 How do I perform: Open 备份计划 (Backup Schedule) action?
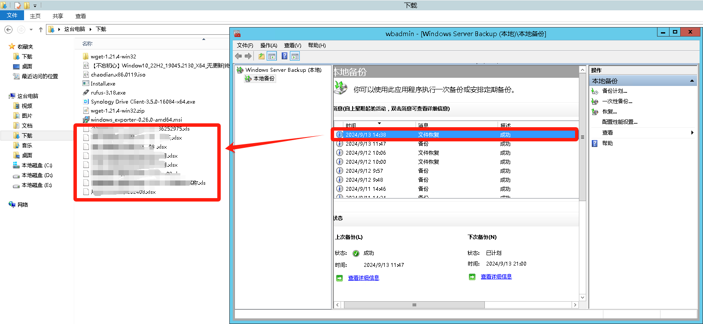(x=614, y=91)
